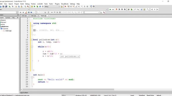172x96 pixels.
Task: Rebuild the project
Action: [x=40, y=6]
